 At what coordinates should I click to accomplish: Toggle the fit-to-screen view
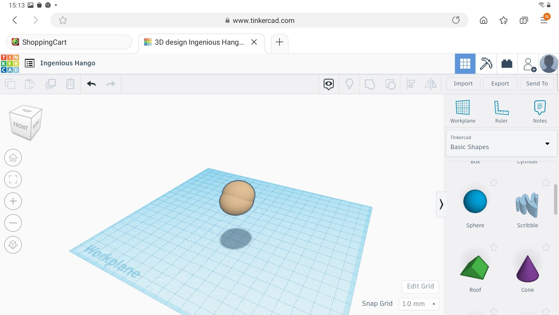point(13,179)
